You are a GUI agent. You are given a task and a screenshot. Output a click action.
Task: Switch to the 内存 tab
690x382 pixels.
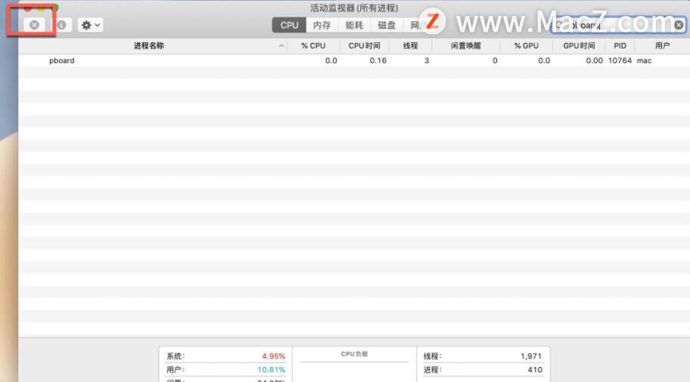[322, 25]
